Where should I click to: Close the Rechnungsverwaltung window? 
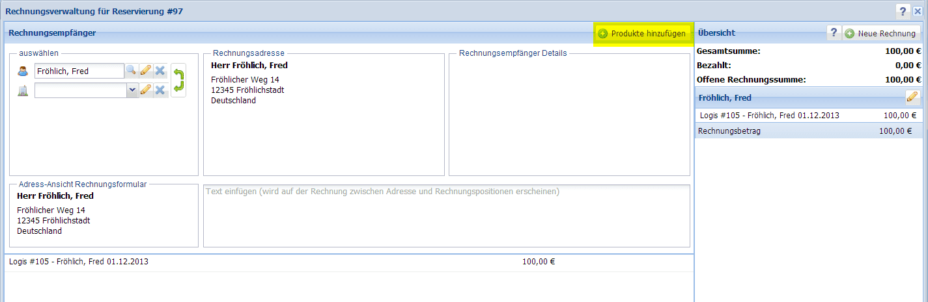918,10
